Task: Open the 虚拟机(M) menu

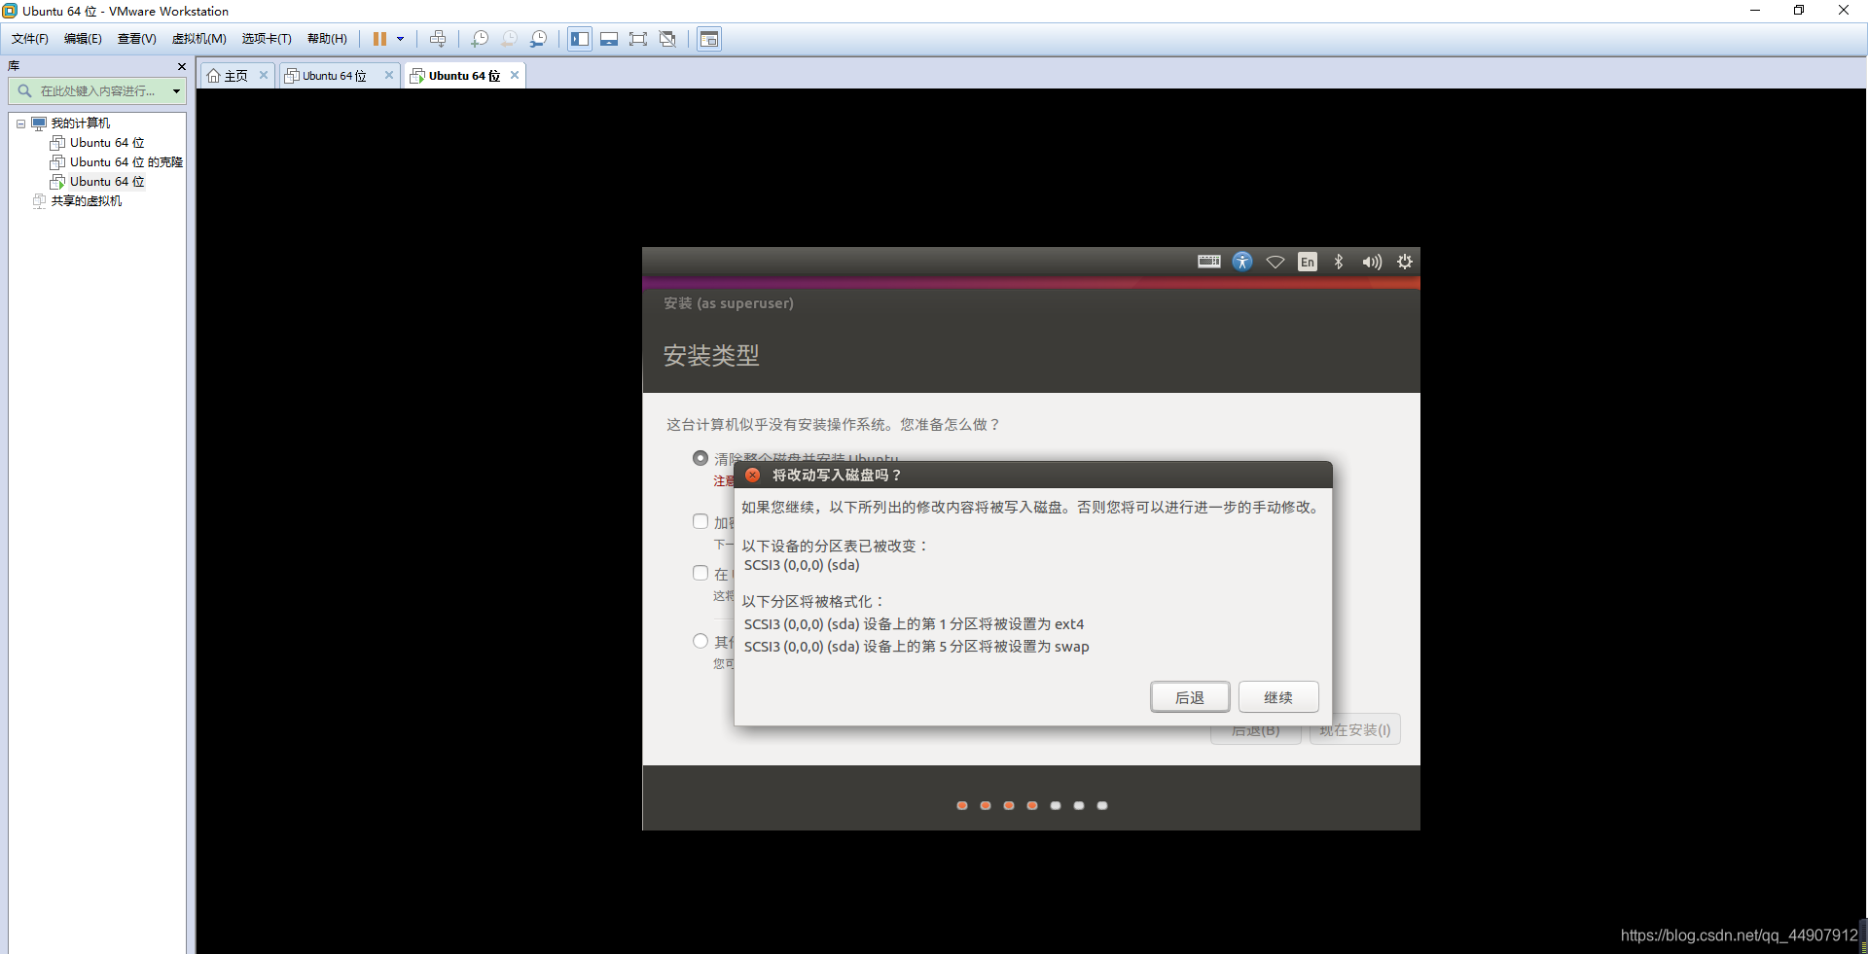Action: [198, 39]
